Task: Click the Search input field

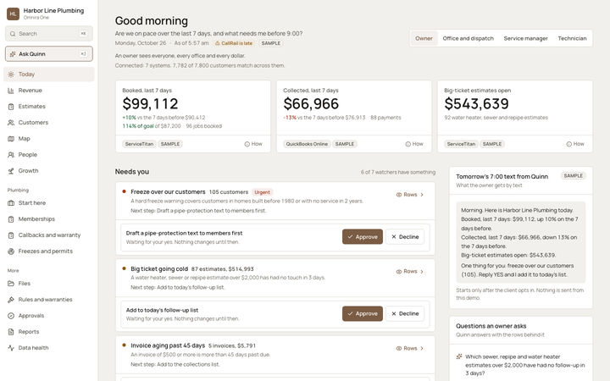Action: (x=49, y=34)
